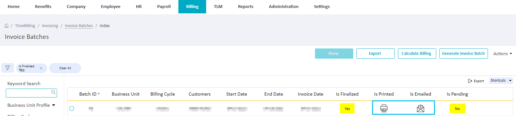Open the Reports menu

(246, 6)
